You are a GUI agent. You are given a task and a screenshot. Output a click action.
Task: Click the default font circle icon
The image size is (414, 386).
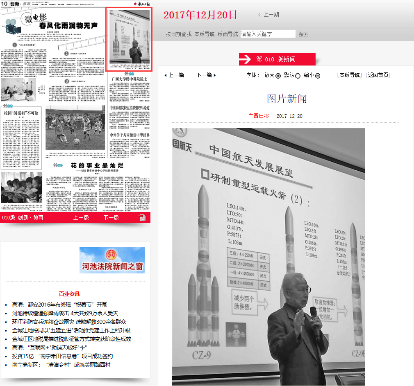click(298, 76)
